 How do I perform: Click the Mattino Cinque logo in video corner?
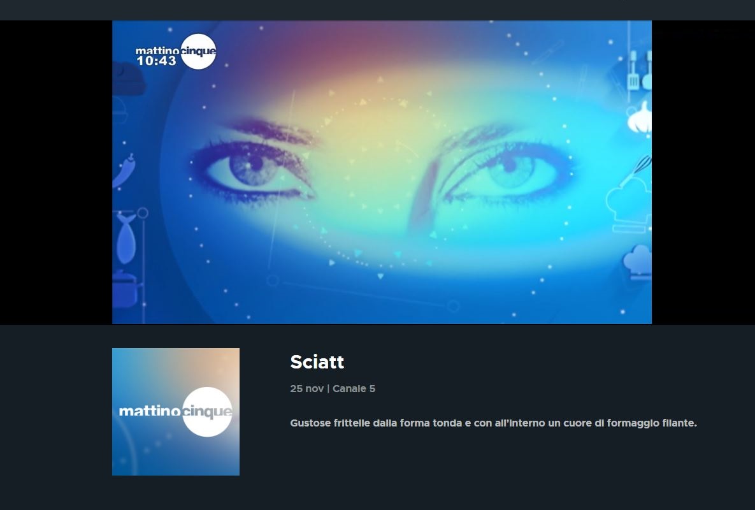pyautogui.click(x=176, y=51)
